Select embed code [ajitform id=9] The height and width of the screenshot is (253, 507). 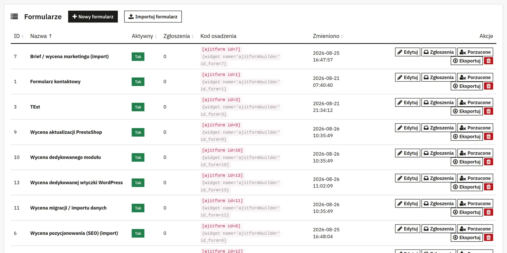pos(221,125)
